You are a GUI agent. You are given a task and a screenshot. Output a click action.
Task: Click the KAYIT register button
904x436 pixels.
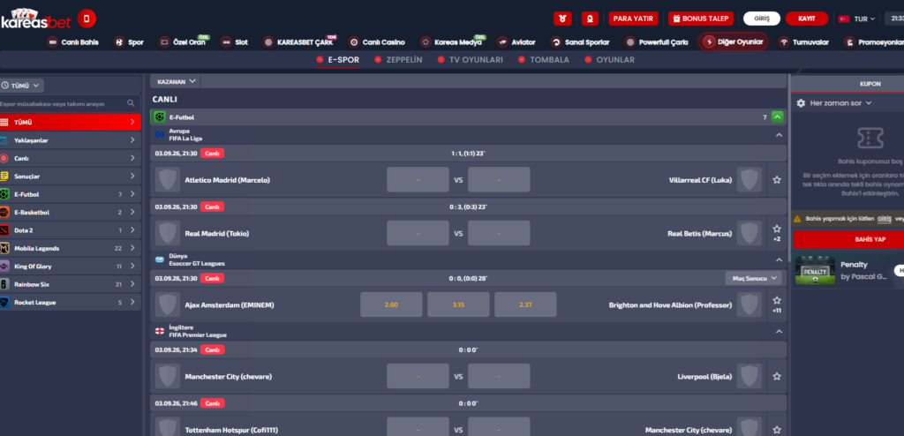[807, 19]
